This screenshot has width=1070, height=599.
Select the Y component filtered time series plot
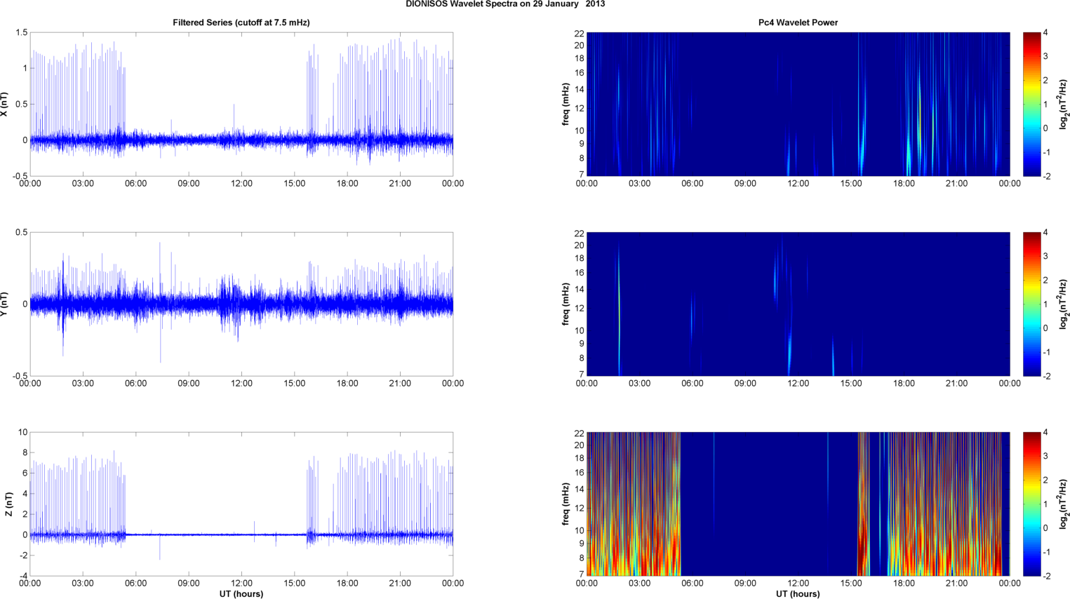pos(241,304)
